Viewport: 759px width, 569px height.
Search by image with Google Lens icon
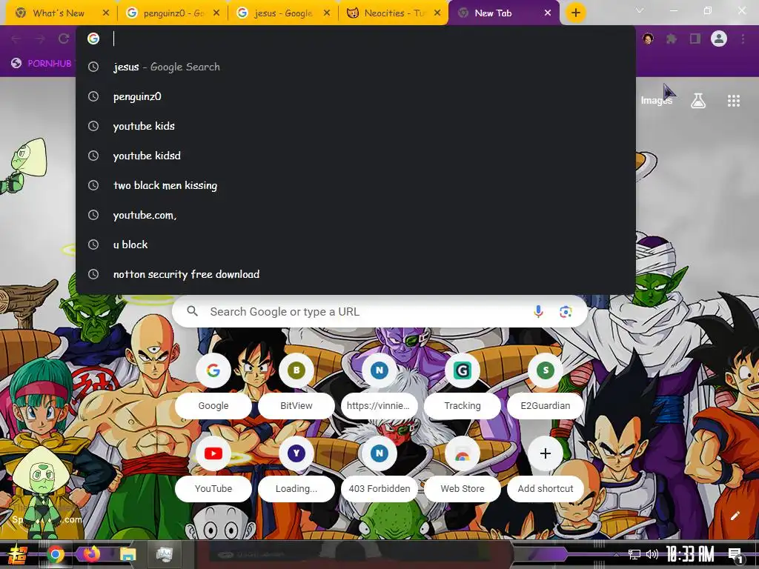coord(566,312)
